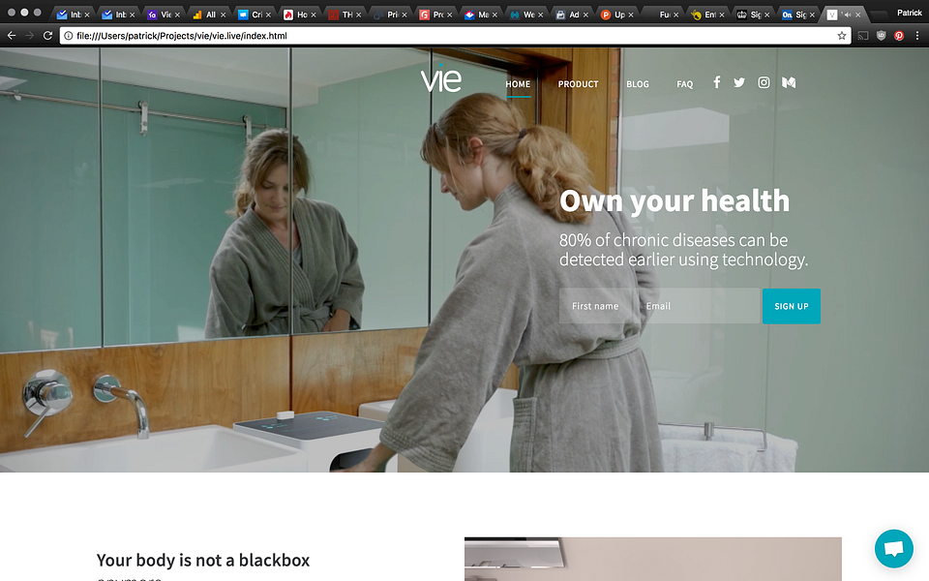Switch to the 'Cri' tab
Screen dimensions: 929x581
click(252, 15)
